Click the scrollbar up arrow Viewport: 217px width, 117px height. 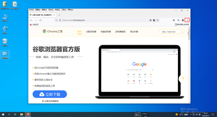[189, 28]
